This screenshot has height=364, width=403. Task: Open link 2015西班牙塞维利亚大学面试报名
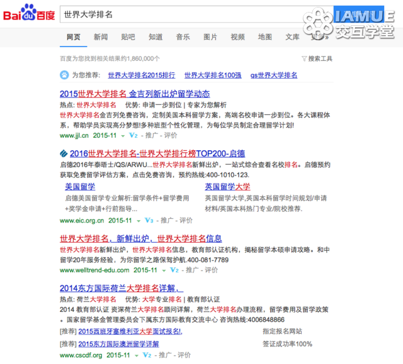tap(130, 331)
